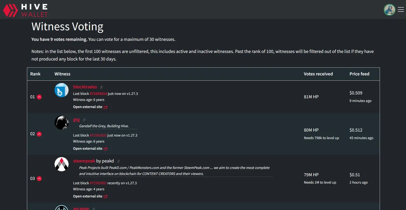Select the $0.509 price feed value
This screenshot has height=210, width=406.
[356, 93]
